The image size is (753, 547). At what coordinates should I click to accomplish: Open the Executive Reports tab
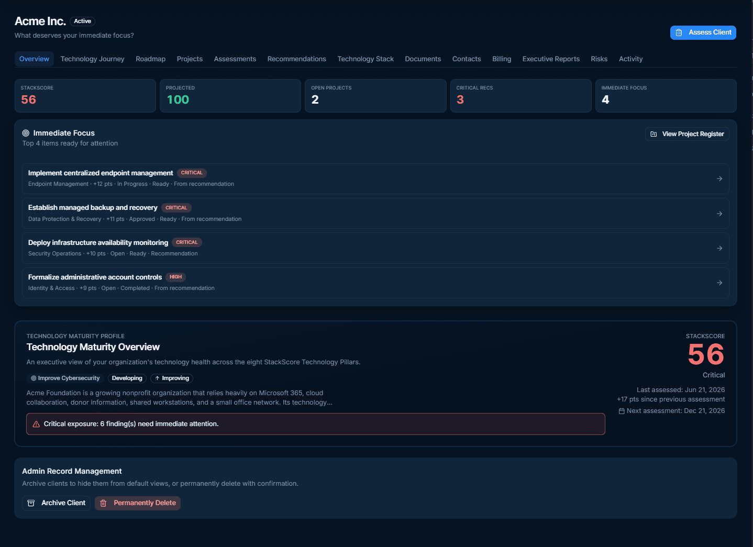(551, 59)
